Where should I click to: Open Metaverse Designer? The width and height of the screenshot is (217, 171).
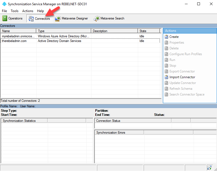[x=71, y=18]
